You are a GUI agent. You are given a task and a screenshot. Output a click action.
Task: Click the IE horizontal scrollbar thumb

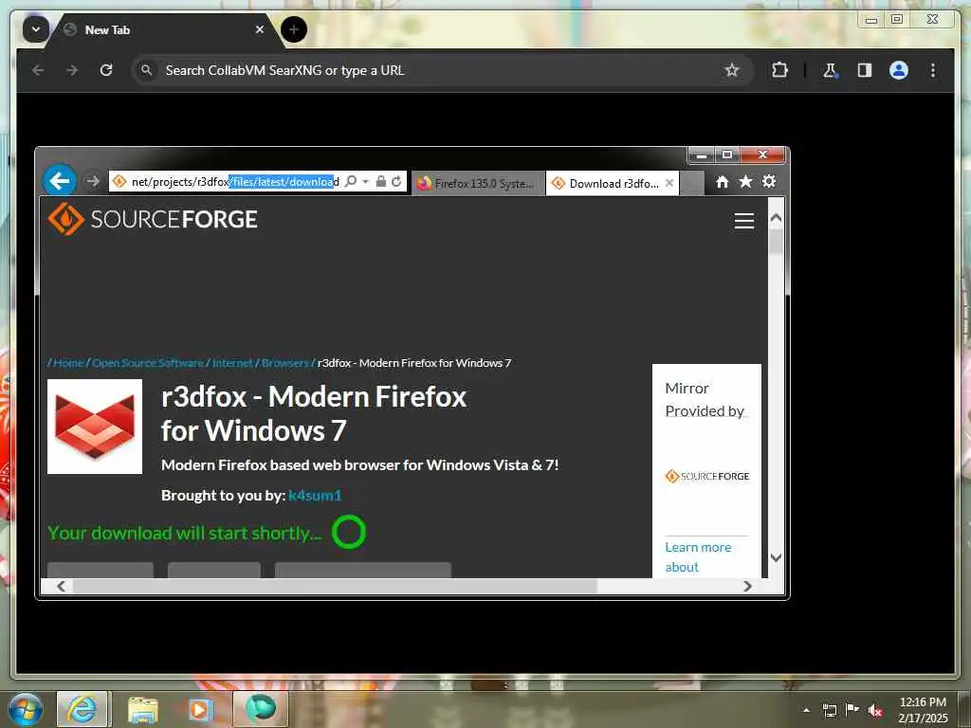pyautogui.click(x=335, y=586)
